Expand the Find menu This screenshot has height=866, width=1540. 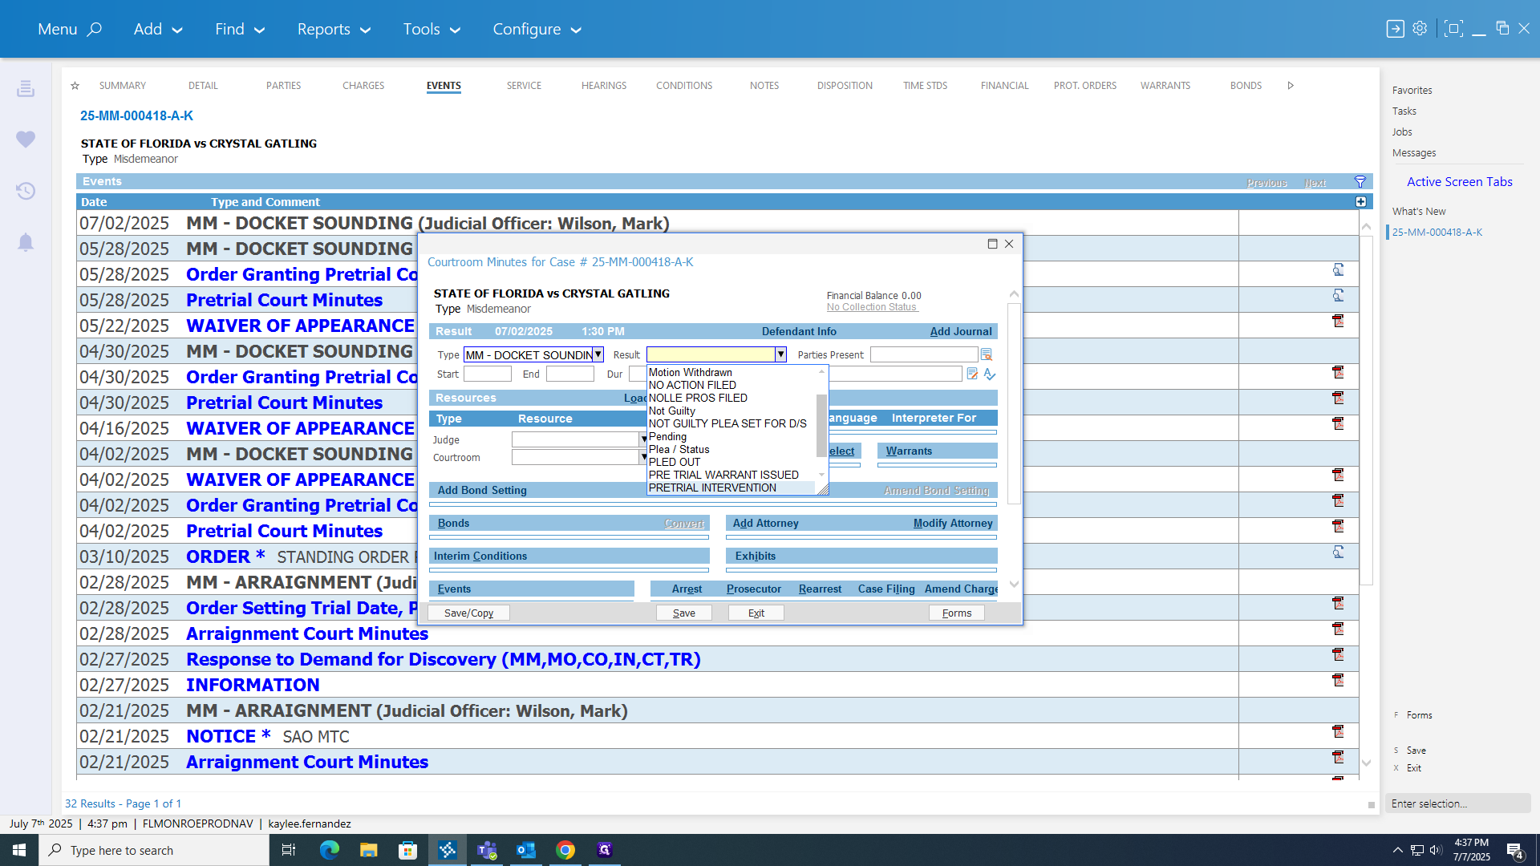point(239,30)
